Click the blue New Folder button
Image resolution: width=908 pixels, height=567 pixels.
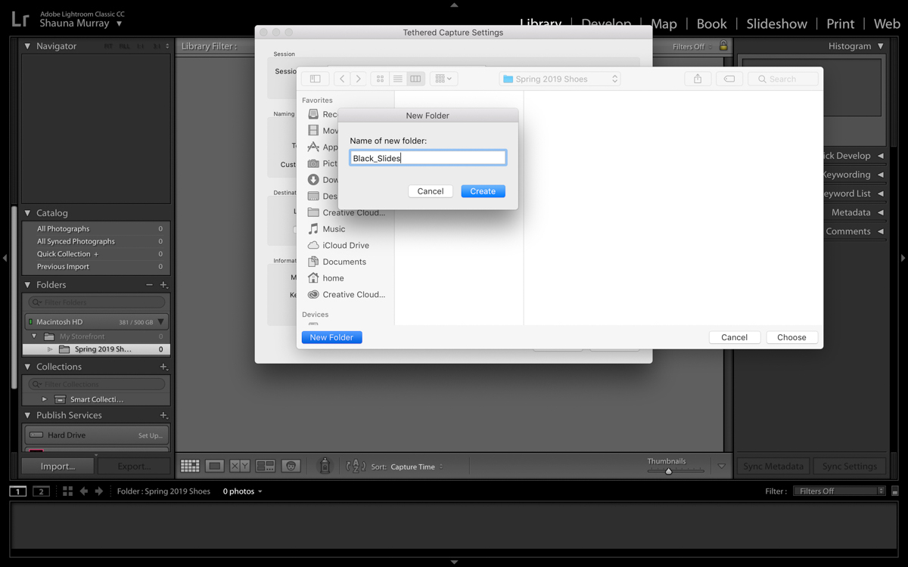point(331,337)
